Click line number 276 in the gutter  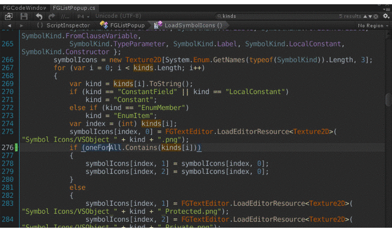click(7, 148)
